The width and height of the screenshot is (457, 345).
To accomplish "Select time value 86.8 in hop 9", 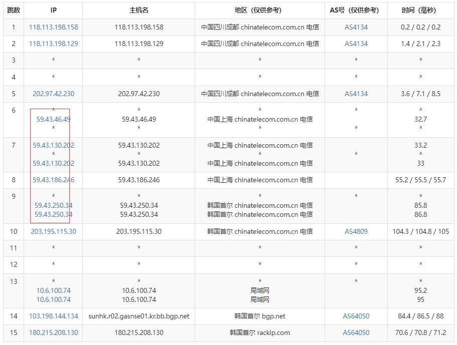I will click(420, 214).
